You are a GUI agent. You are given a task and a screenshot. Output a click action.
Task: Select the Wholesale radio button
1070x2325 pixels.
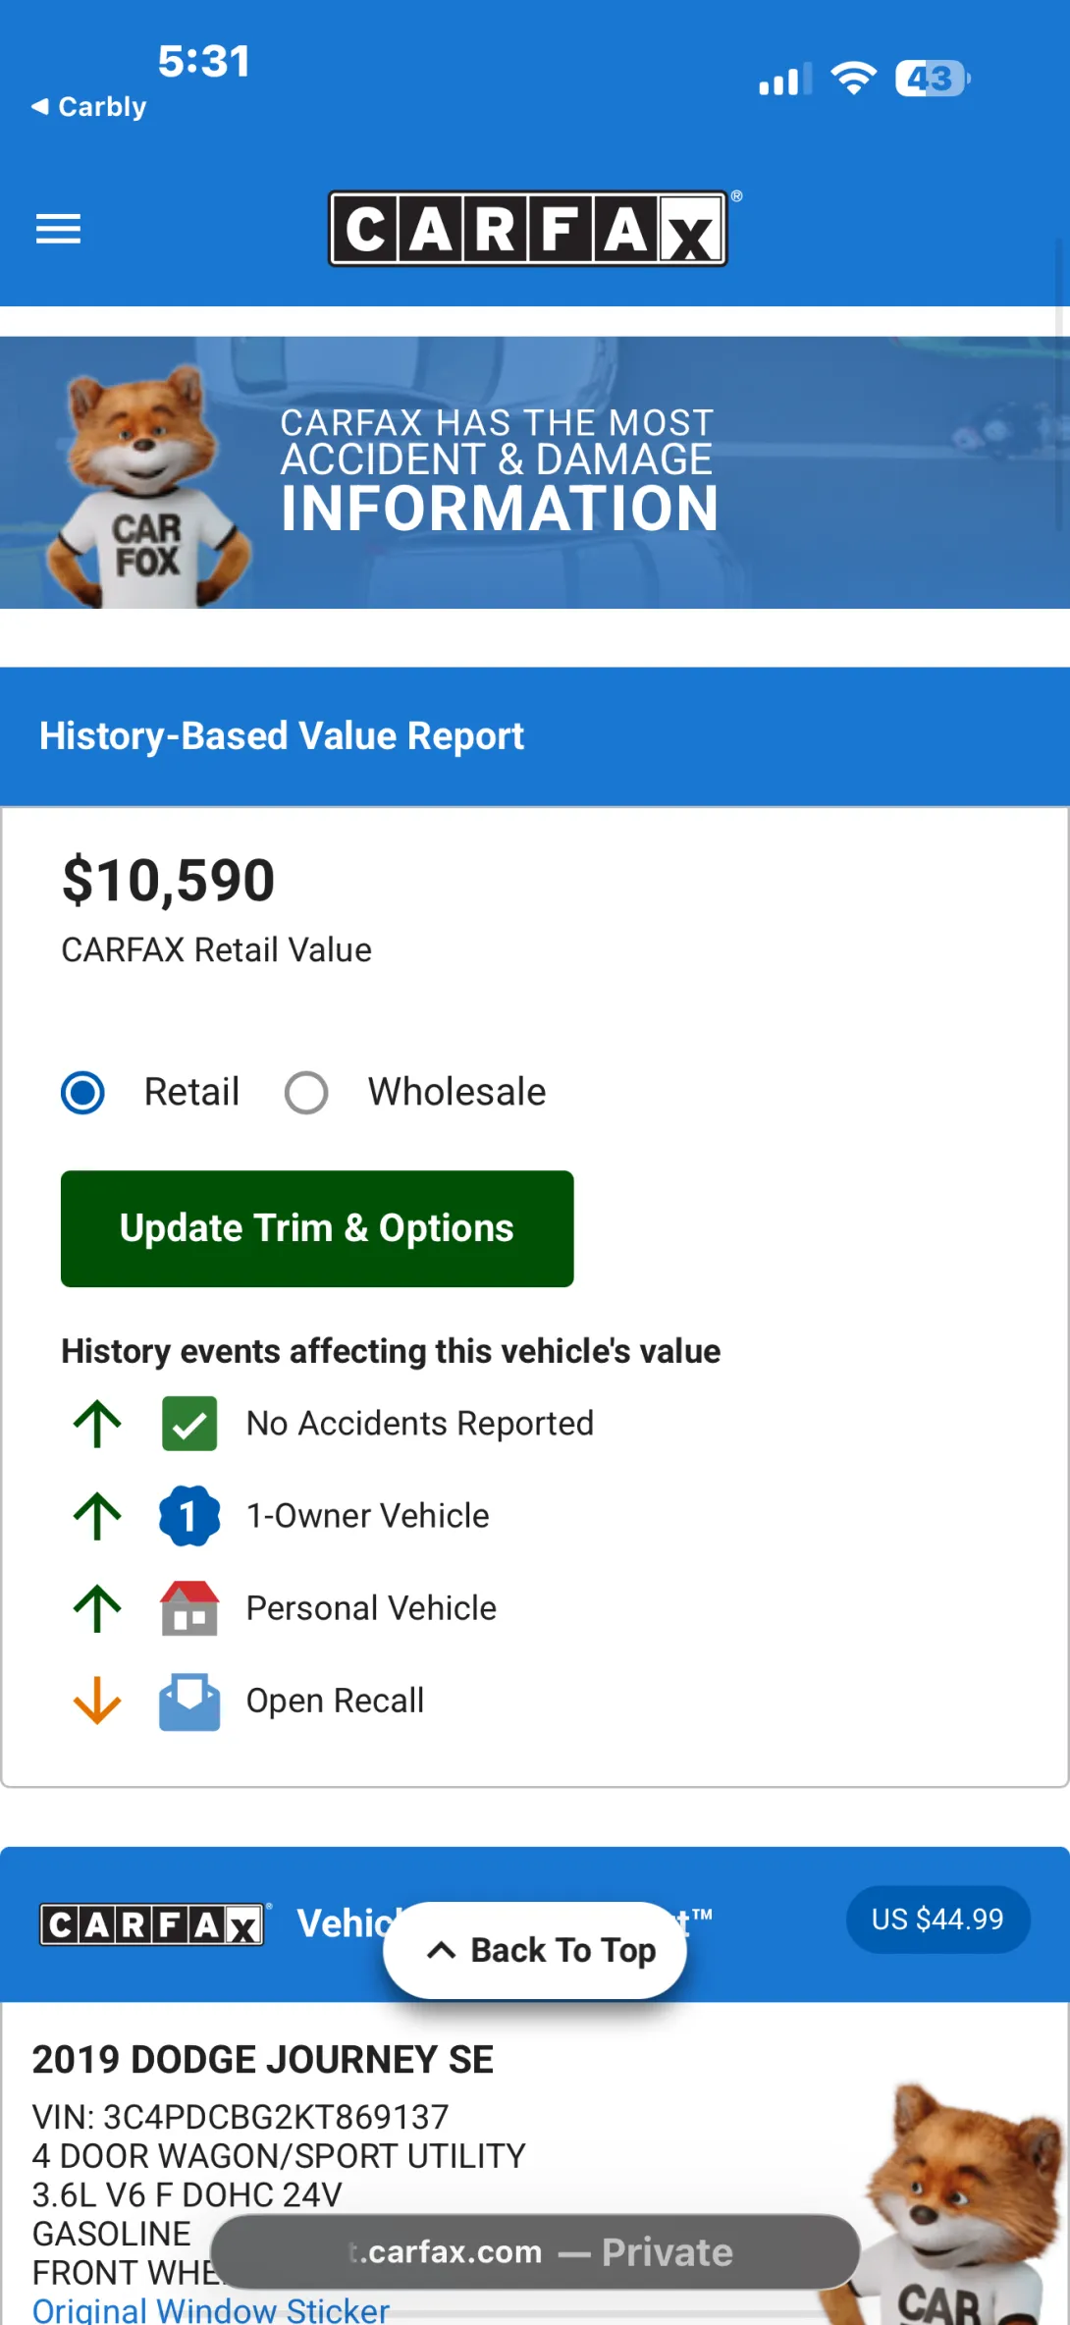point(306,1092)
